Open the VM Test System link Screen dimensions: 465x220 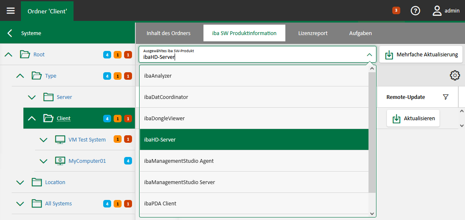click(x=87, y=140)
